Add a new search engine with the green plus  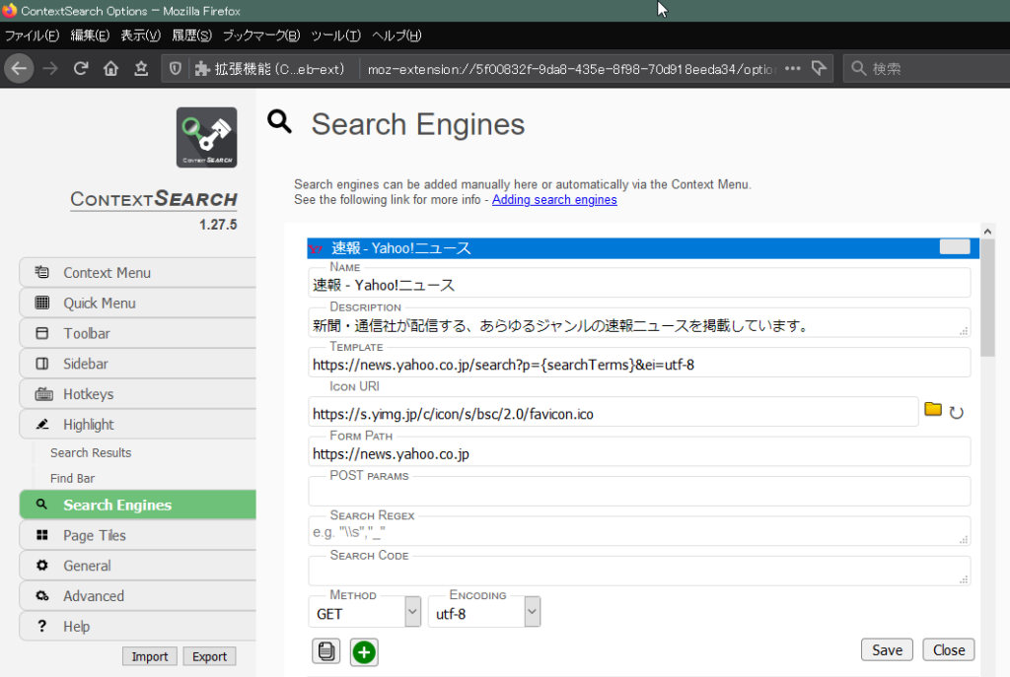[x=363, y=651]
